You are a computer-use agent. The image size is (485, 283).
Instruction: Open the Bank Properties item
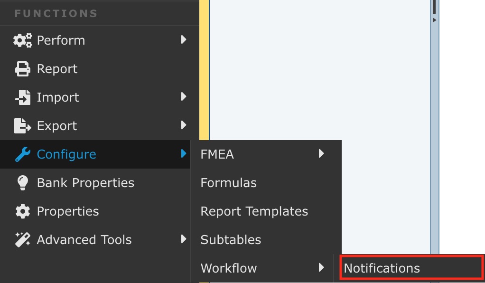pyautogui.click(x=85, y=183)
